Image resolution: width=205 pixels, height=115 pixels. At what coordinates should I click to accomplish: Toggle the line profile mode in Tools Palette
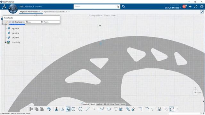click(x=7, y=22)
